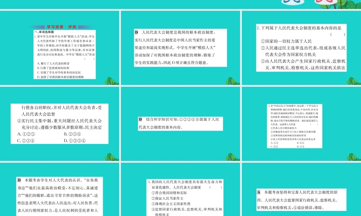Select option C. 实现了学生对学校事务的决定权
361x216 pixels.
pyautogui.click(x=59, y=72)
